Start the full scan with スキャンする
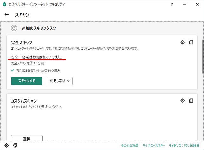 [27, 81]
